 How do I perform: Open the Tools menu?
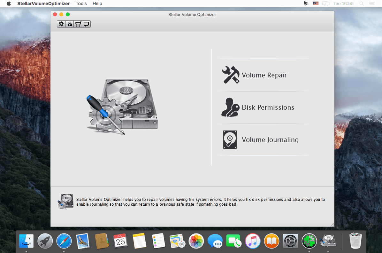81,4
